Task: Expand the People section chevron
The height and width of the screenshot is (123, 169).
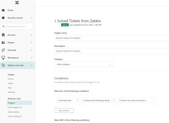Action: tap(31, 43)
